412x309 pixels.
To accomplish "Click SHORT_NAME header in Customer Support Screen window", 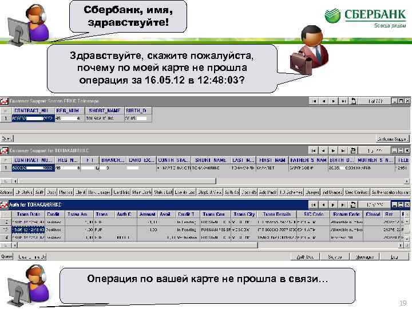I will (104, 110).
